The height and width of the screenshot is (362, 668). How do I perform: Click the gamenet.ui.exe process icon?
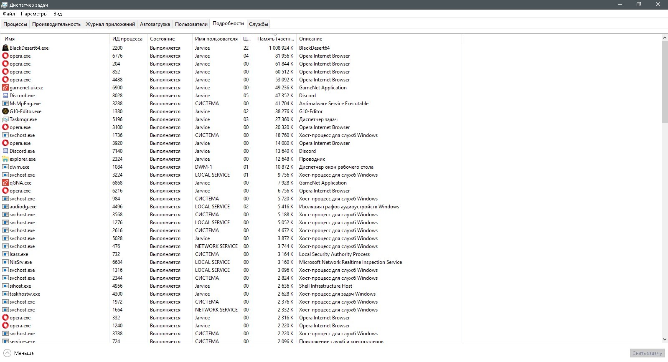[x=5, y=87]
